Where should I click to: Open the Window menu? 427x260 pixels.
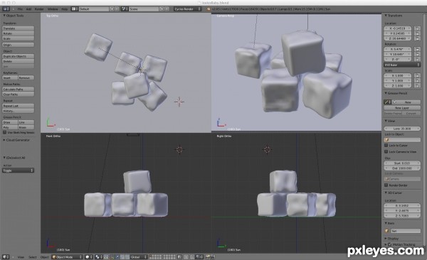(53, 9)
